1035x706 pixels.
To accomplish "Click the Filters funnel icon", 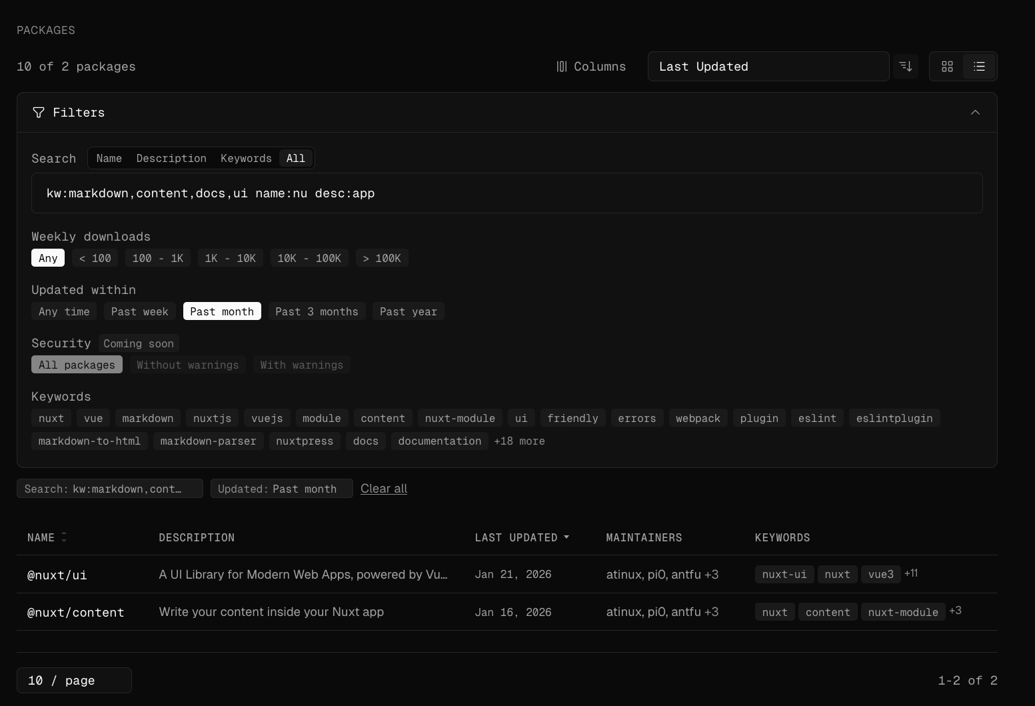I will pos(39,113).
